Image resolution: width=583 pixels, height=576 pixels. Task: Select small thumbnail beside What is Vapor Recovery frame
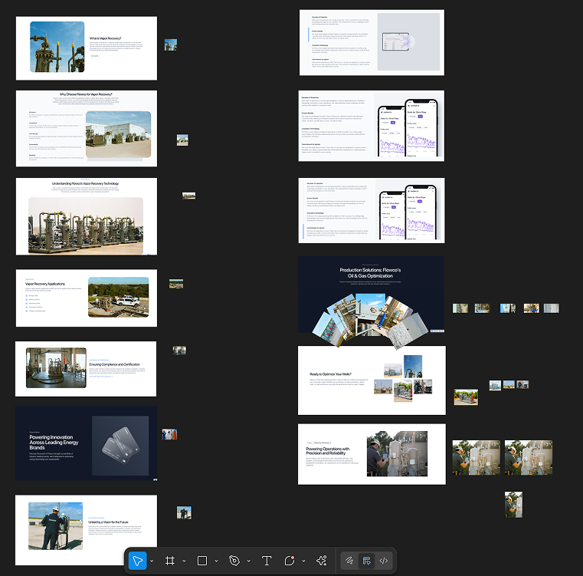171,44
